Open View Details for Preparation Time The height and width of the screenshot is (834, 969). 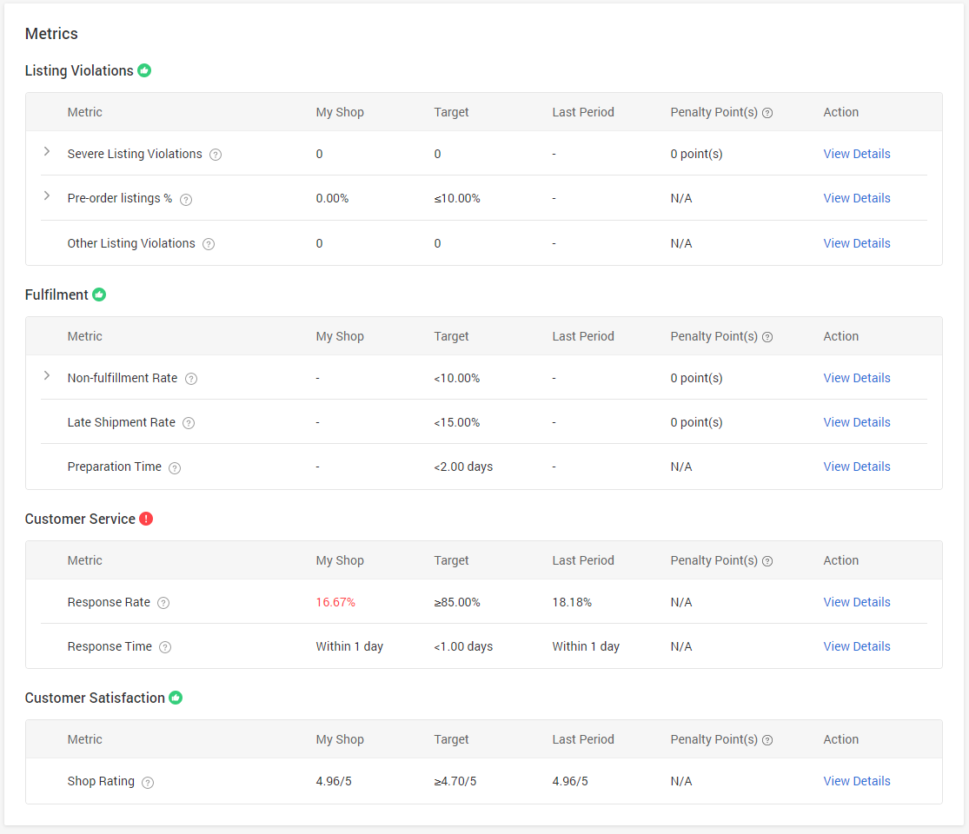[857, 467]
